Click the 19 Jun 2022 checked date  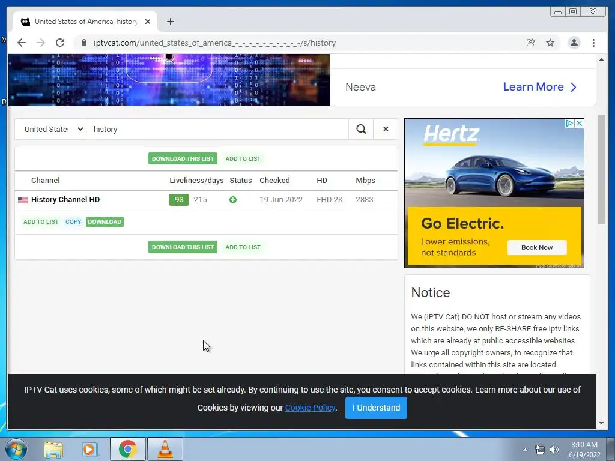click(281, 199)
